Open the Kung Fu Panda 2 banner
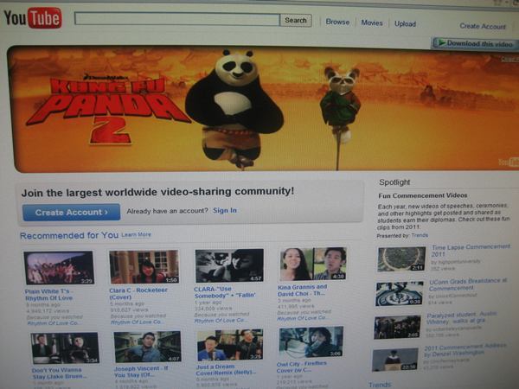This screenshot has height=389, width=519. pyautogui.click(x=259, y=108)
